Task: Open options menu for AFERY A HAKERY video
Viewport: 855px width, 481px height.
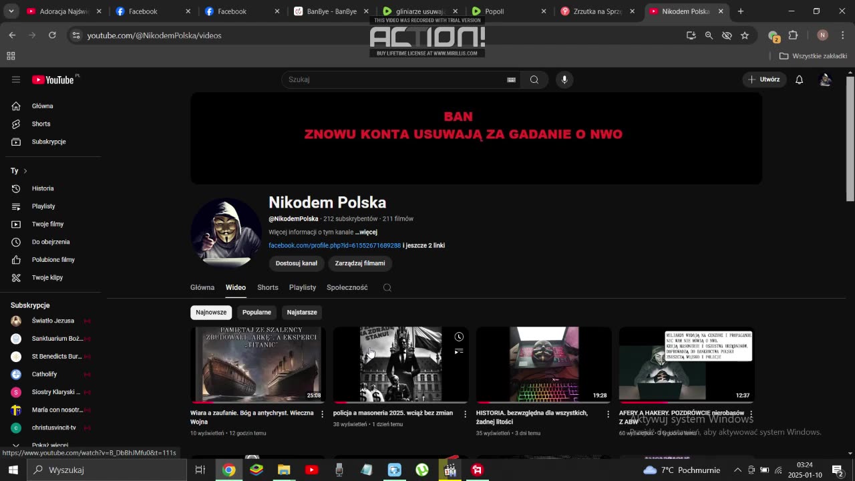Action: coord(751,414)
